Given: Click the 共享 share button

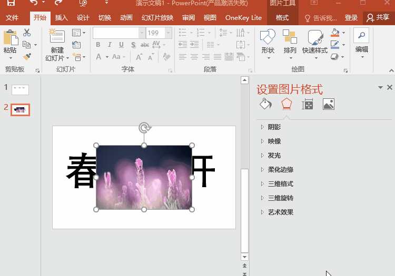Looking at the screenshot, I should pos(378,18).
